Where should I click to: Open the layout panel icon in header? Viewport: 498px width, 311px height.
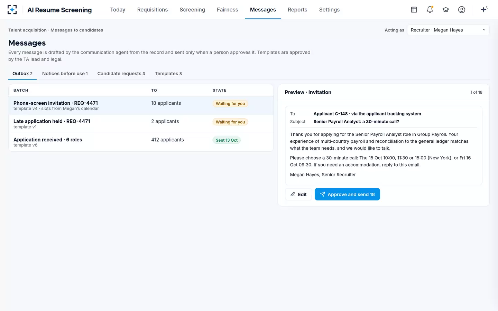click(414, 10)
